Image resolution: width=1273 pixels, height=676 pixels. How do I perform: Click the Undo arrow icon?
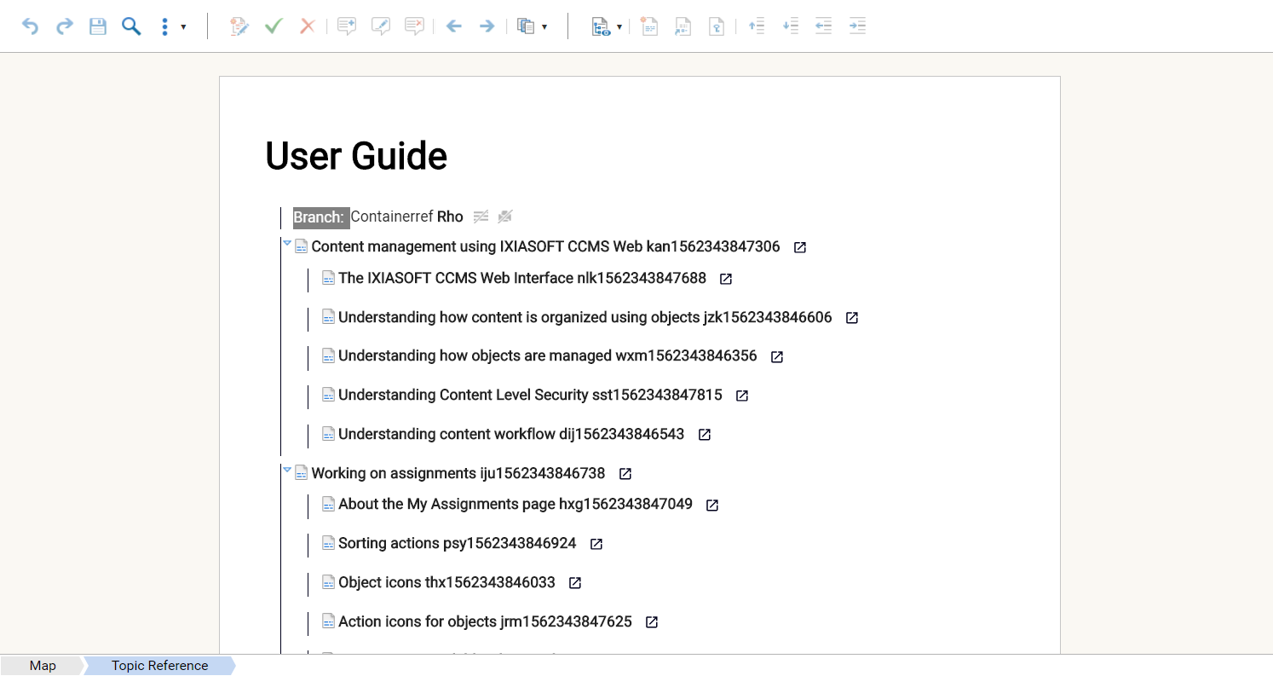point(30,26)
